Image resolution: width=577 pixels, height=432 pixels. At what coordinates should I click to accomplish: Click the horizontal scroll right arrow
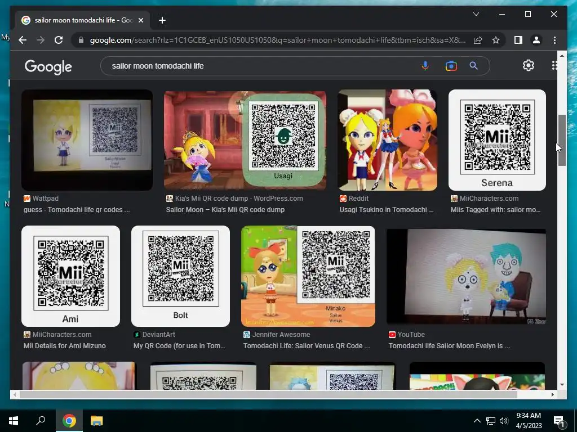[x=552, y=394]
